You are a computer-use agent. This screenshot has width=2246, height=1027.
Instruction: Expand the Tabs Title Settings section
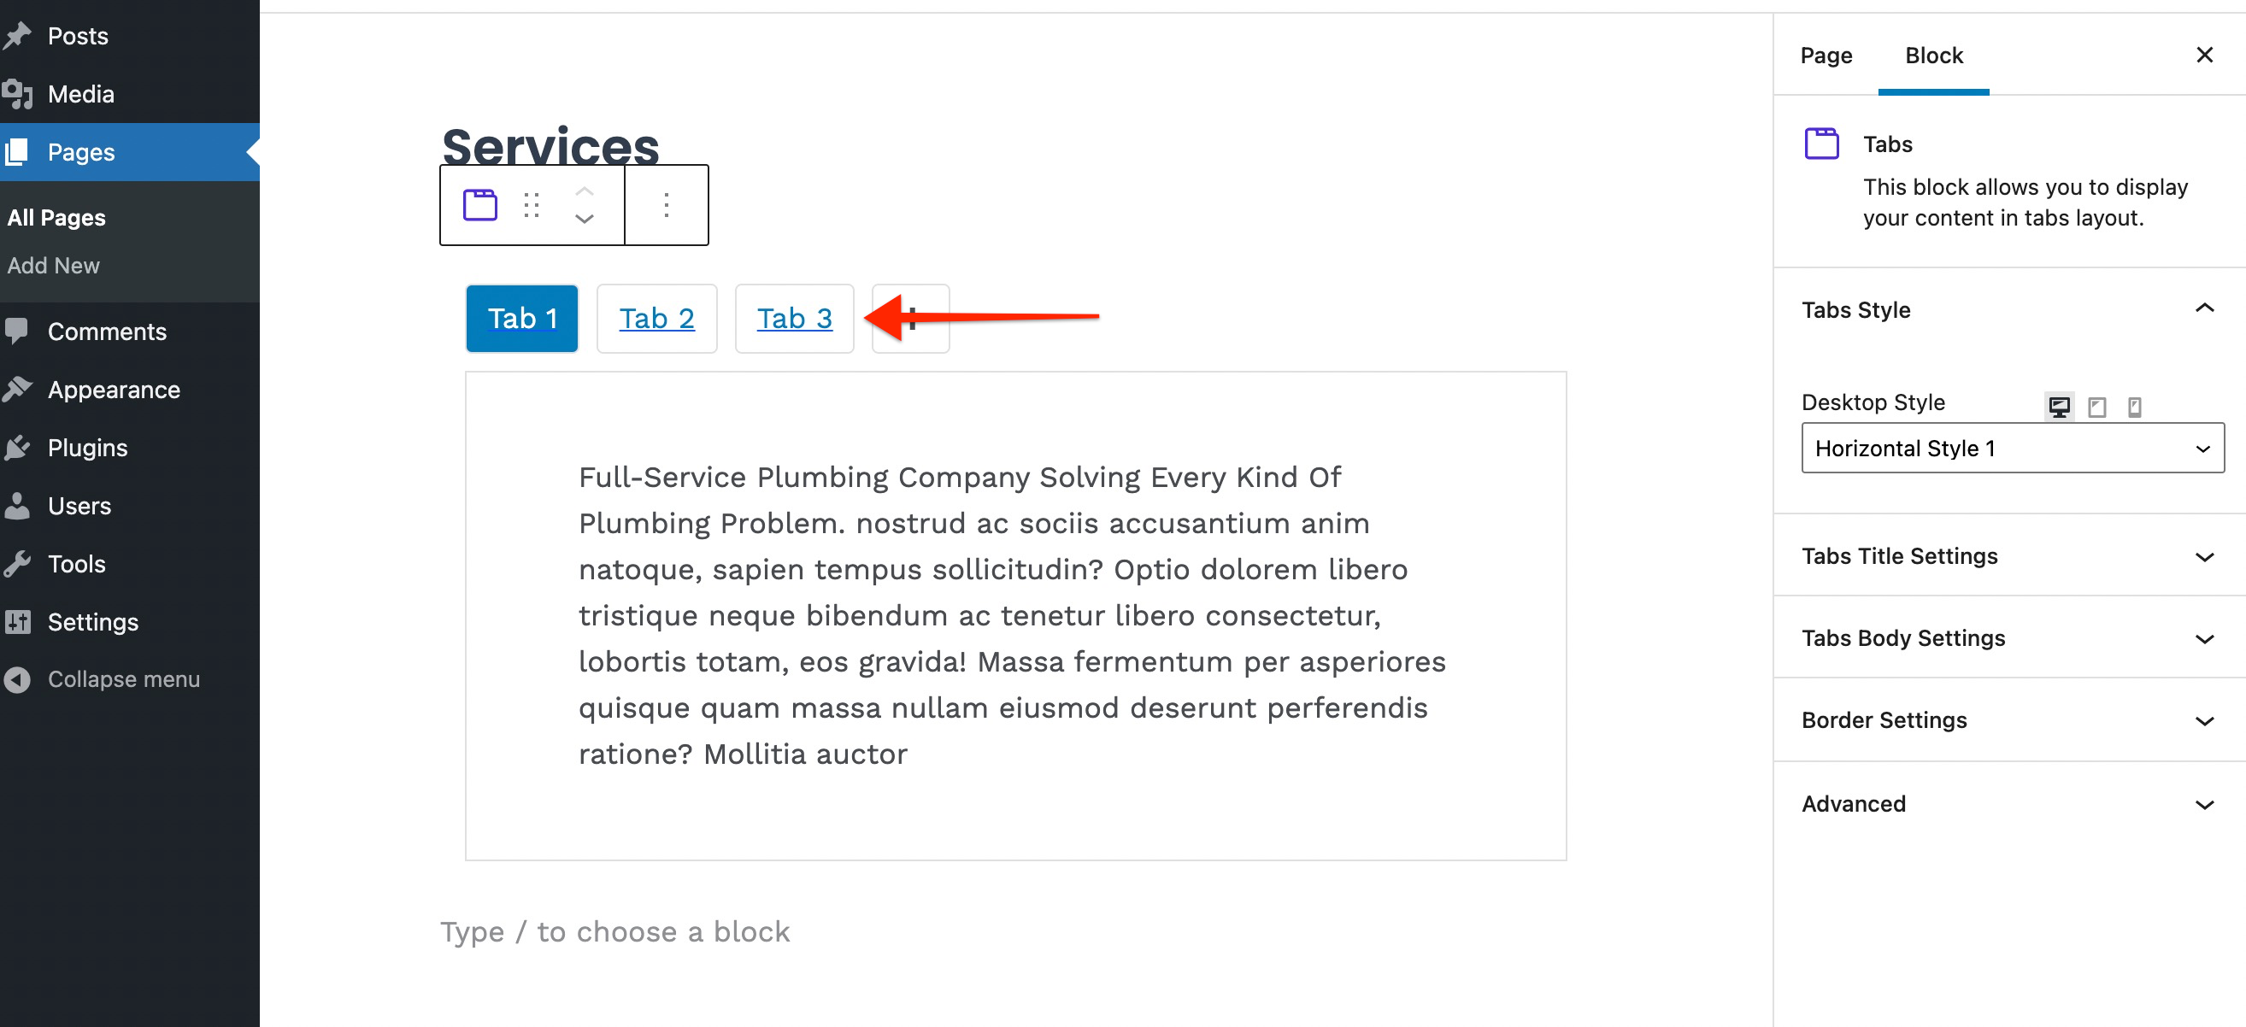pos(2005,555)
